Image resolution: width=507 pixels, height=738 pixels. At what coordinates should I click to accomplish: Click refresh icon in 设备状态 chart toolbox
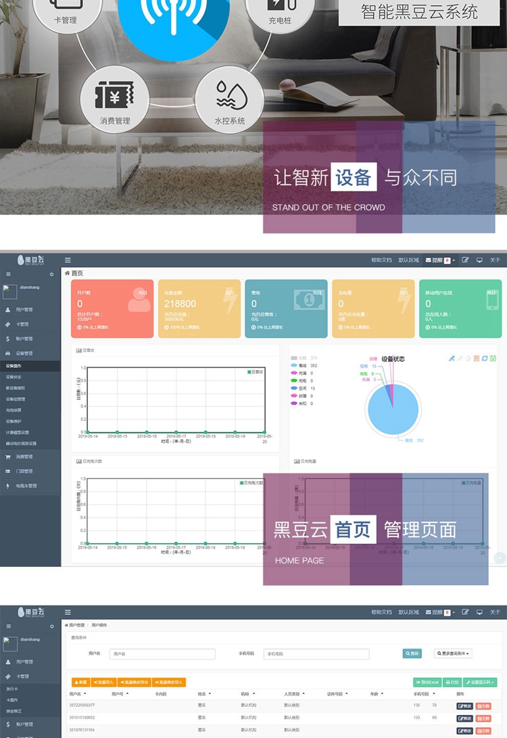tap(485, 359)
